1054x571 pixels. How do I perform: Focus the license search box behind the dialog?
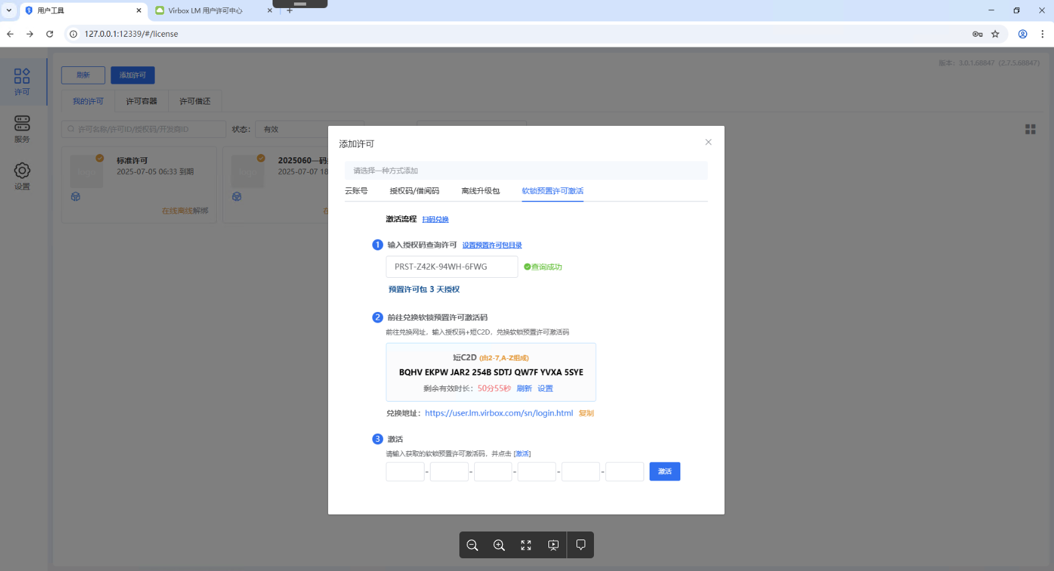point(143,129)
